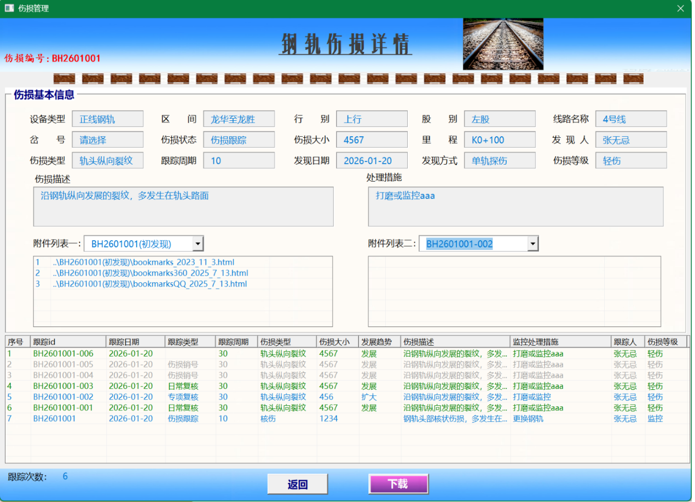Image resolution: width=695 pixels, height=502 pixels.
Task: Click the 监控处理措施 column header
Action: pos(561,342)
